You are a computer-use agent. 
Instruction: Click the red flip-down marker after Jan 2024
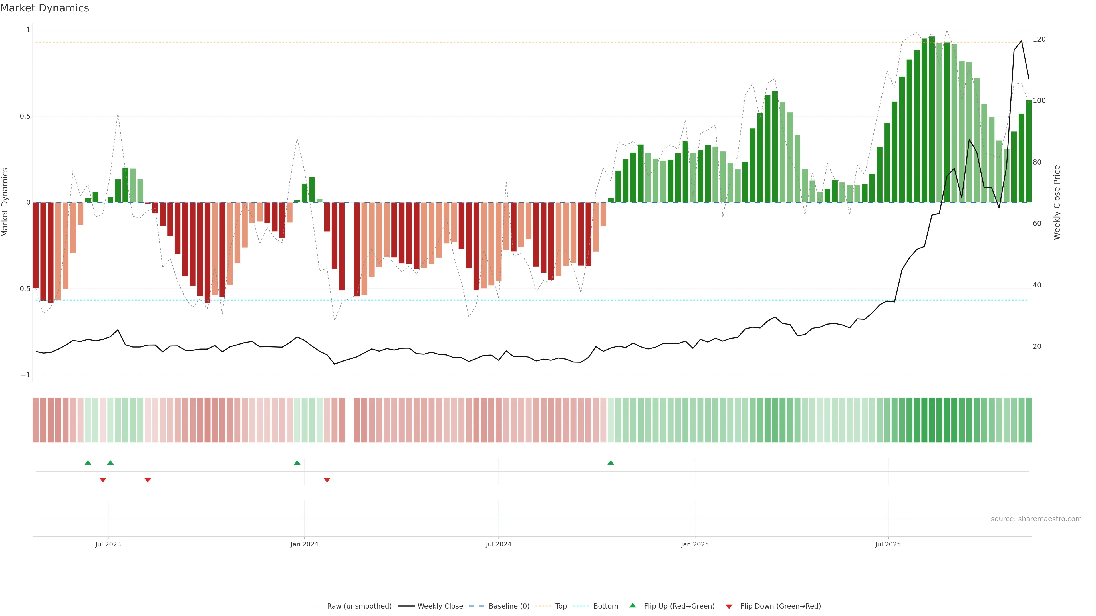click(327, 480)
